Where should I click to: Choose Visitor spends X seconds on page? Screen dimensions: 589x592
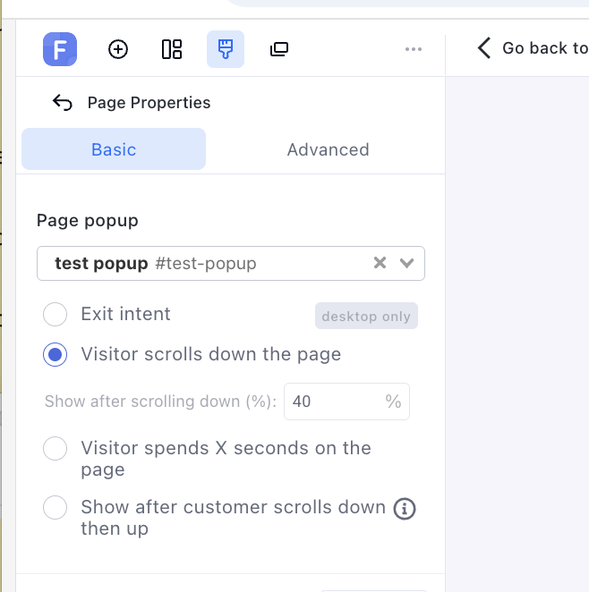(55, 449)
